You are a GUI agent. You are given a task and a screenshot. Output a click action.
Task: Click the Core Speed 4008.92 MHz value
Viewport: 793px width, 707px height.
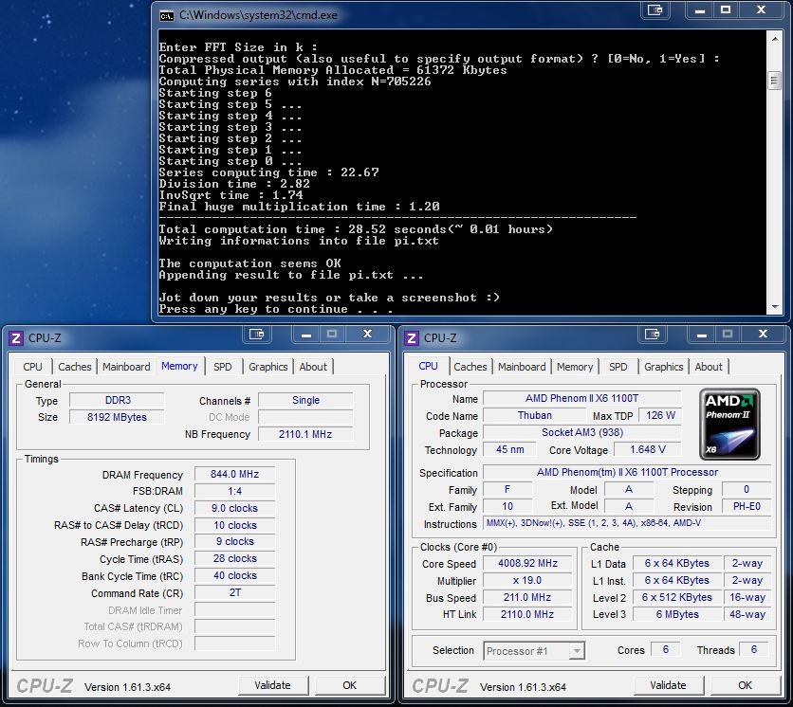527,563
